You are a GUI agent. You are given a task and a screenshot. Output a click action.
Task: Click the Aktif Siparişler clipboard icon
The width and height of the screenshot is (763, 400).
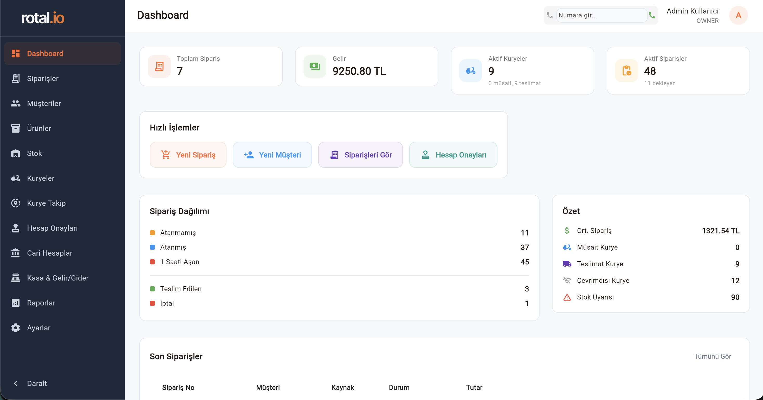coord(626,71)
